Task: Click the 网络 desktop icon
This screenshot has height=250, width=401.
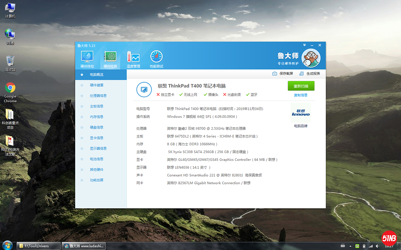Action: click(x=10, y=37)
